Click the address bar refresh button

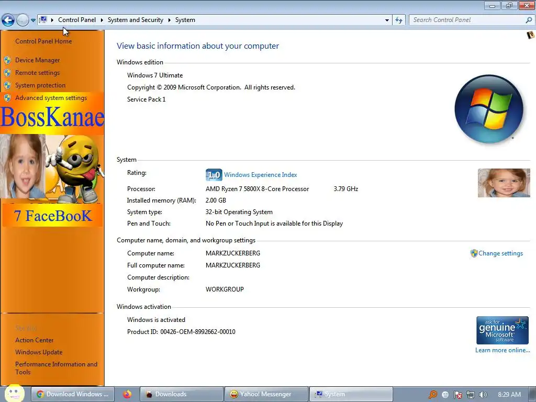point(399,20)
